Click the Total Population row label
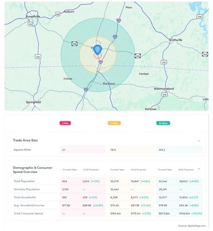213x231 pixels. (24, 181)
